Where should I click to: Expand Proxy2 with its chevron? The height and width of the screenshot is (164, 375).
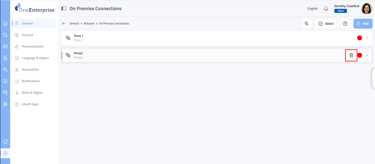[367, 55]
